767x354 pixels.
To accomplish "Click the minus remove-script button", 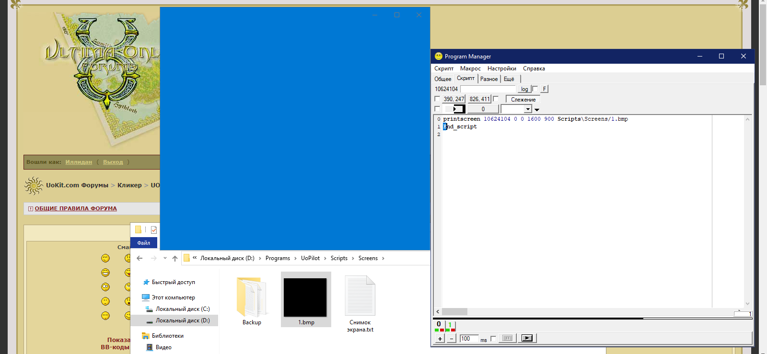I will [451, 338].
